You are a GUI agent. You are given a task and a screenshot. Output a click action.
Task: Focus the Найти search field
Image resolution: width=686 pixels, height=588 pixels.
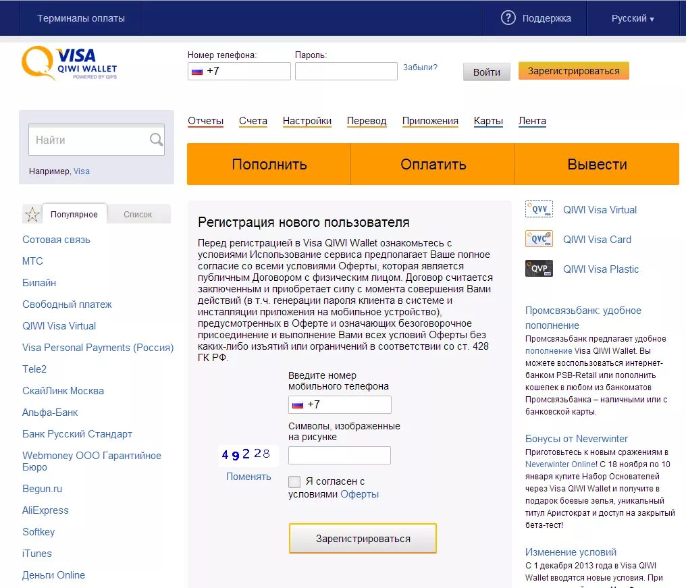point(97,140)
